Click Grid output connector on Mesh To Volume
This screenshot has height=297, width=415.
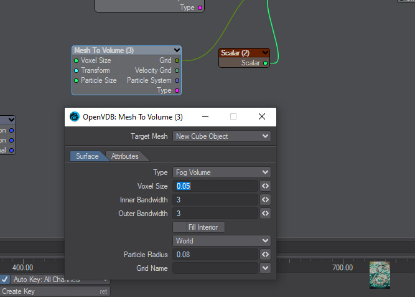tap(177, 60)
